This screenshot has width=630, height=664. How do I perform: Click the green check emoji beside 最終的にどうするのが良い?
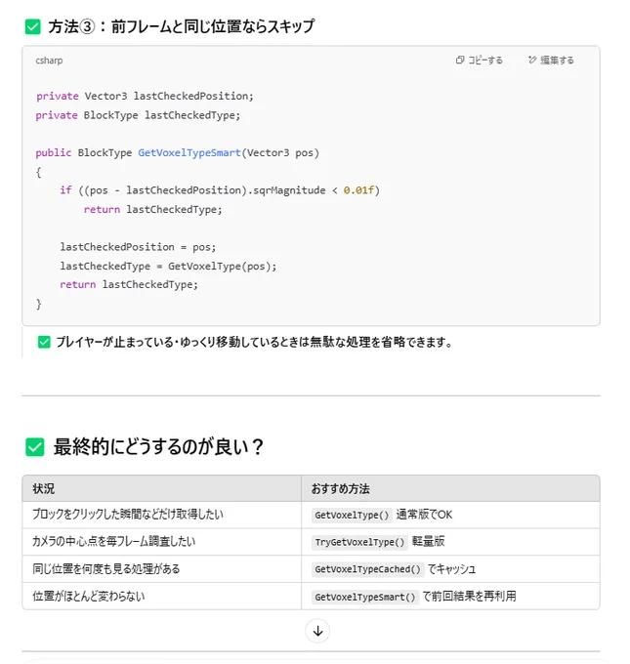point(35,447)
